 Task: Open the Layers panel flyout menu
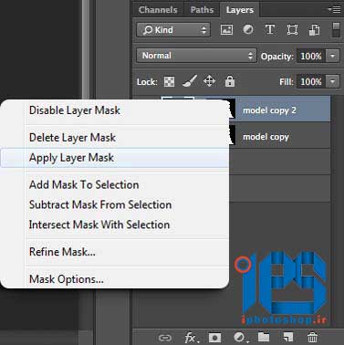tap(335, 10)
